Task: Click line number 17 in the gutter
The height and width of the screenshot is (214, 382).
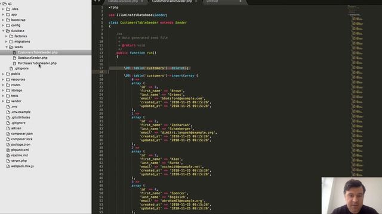Action: (x=101, y=68)
